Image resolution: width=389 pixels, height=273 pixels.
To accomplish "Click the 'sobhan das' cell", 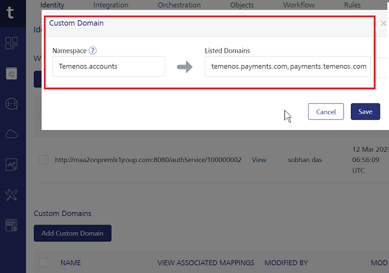I will pyautogui.click(x=305, y=160).
